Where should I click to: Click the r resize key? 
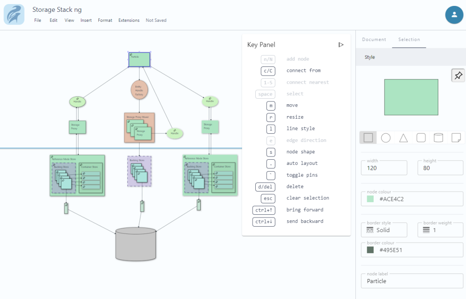(271, 117)
